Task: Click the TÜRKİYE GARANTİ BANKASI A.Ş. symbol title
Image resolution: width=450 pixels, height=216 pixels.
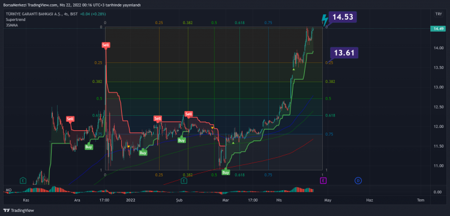Action: coord(34,14)
